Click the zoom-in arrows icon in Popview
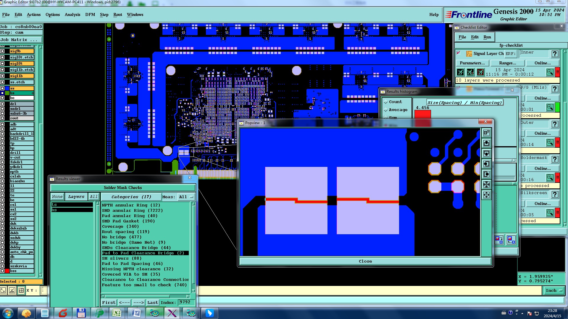This screenshot has width=568, height=319. pyautogui.click(x=487, y=185)
